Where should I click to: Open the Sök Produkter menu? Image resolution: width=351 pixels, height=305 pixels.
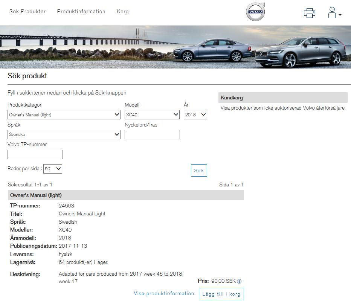click(x=27, y=11)
